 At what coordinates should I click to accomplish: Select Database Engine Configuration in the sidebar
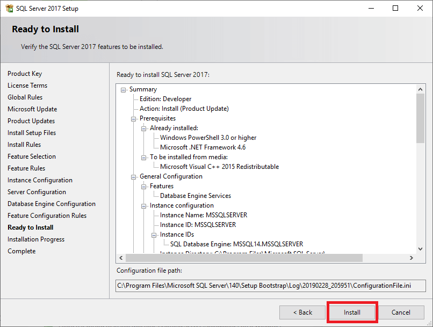coord(52,204)
